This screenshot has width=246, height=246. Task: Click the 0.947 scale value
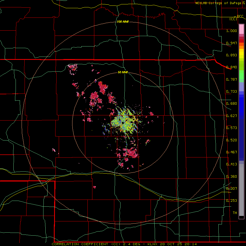coord(232,43)
